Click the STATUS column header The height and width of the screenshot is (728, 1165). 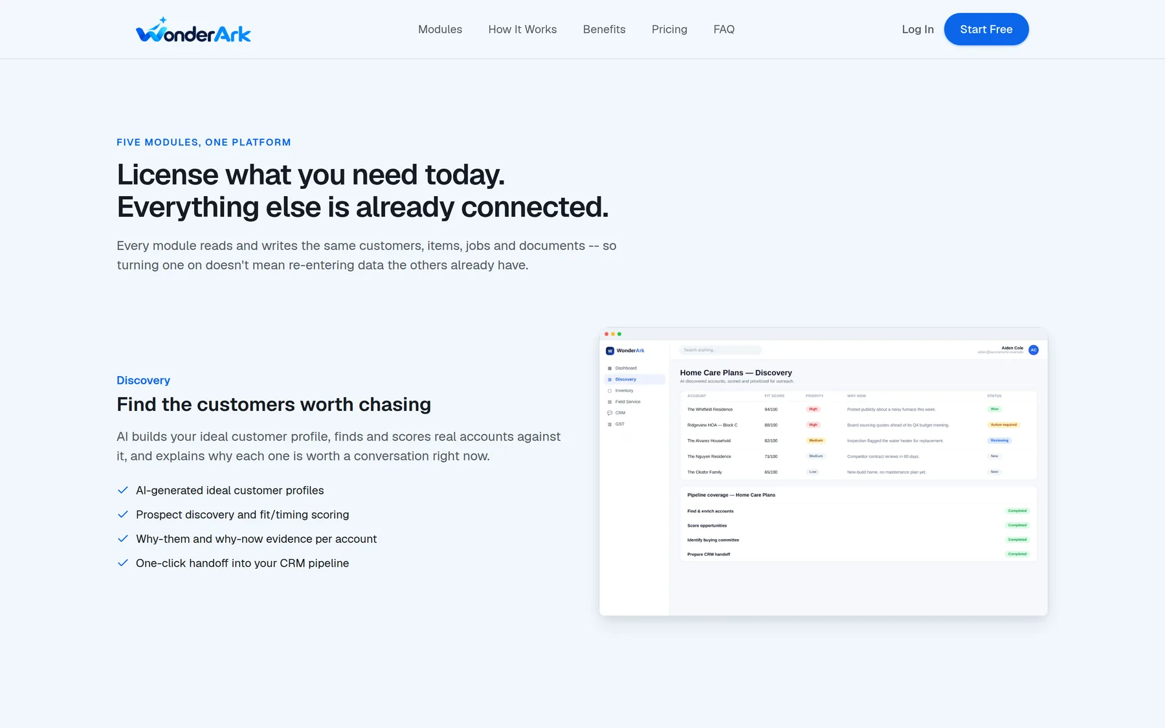click(994, 396)
